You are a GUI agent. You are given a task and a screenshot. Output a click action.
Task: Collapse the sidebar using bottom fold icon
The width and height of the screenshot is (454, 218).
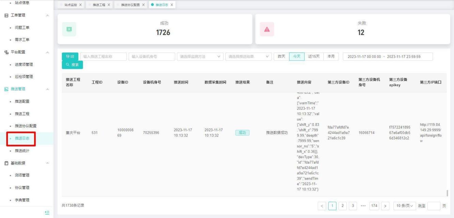click(x=47, y=212)
